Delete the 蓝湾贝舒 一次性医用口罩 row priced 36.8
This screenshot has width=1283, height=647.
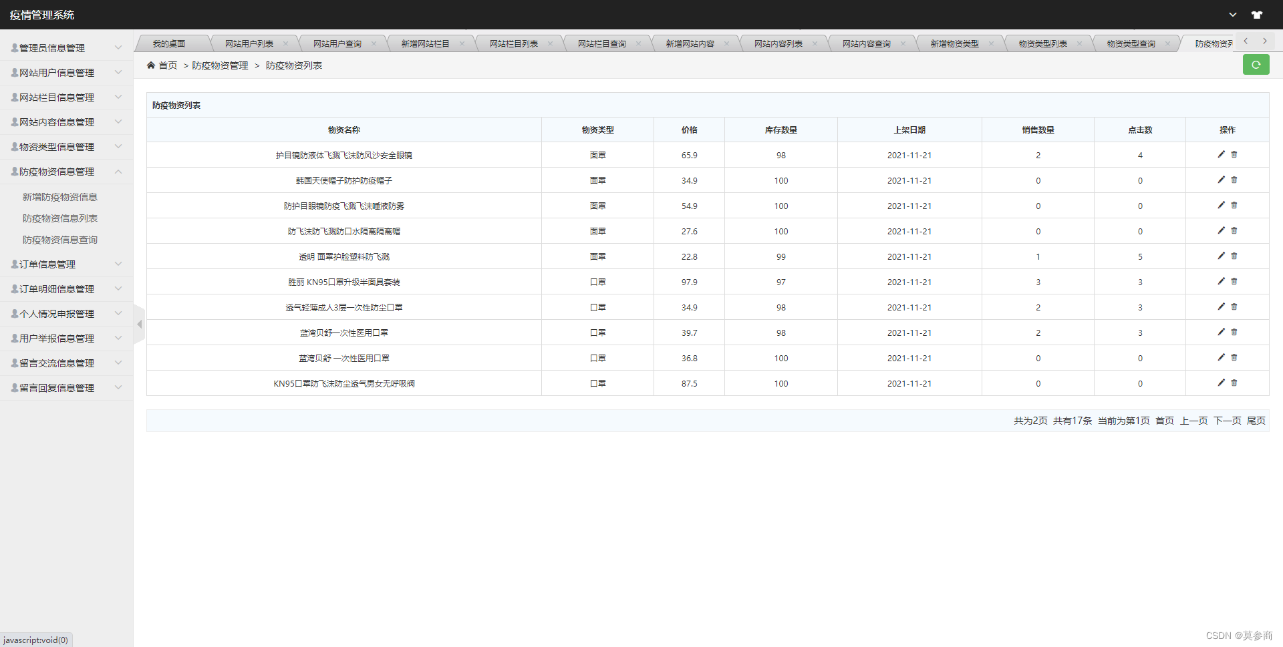pos(1234,357)
